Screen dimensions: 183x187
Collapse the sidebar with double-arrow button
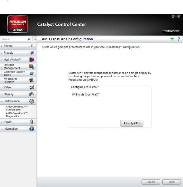click(x=35, y=39)
